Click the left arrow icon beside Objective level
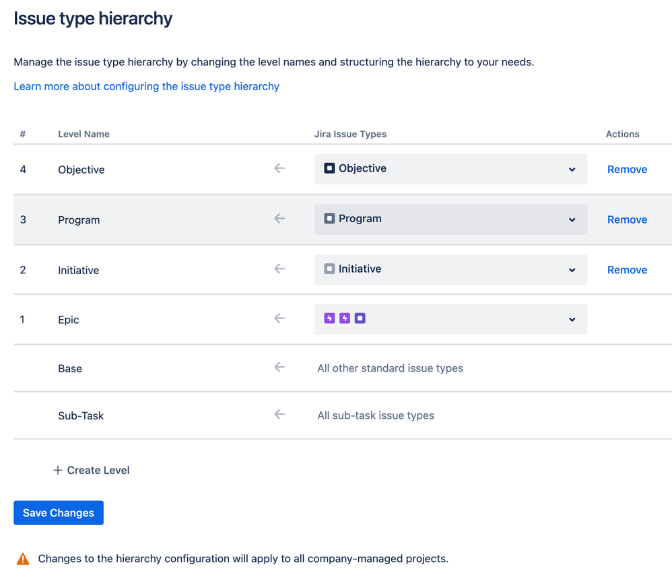The height and width of the screenshot is (583, 672). coord(279,168)
